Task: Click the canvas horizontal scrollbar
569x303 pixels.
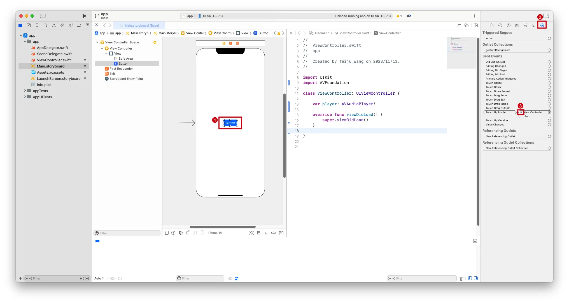Action: click(223, 227)
